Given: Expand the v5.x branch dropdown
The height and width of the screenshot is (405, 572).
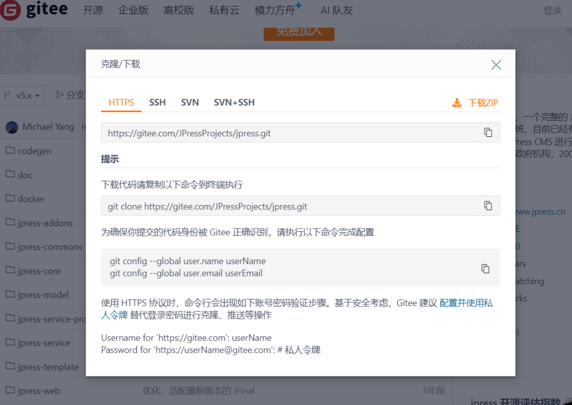Looking at the screenshot, I should (x=22, y=96).
